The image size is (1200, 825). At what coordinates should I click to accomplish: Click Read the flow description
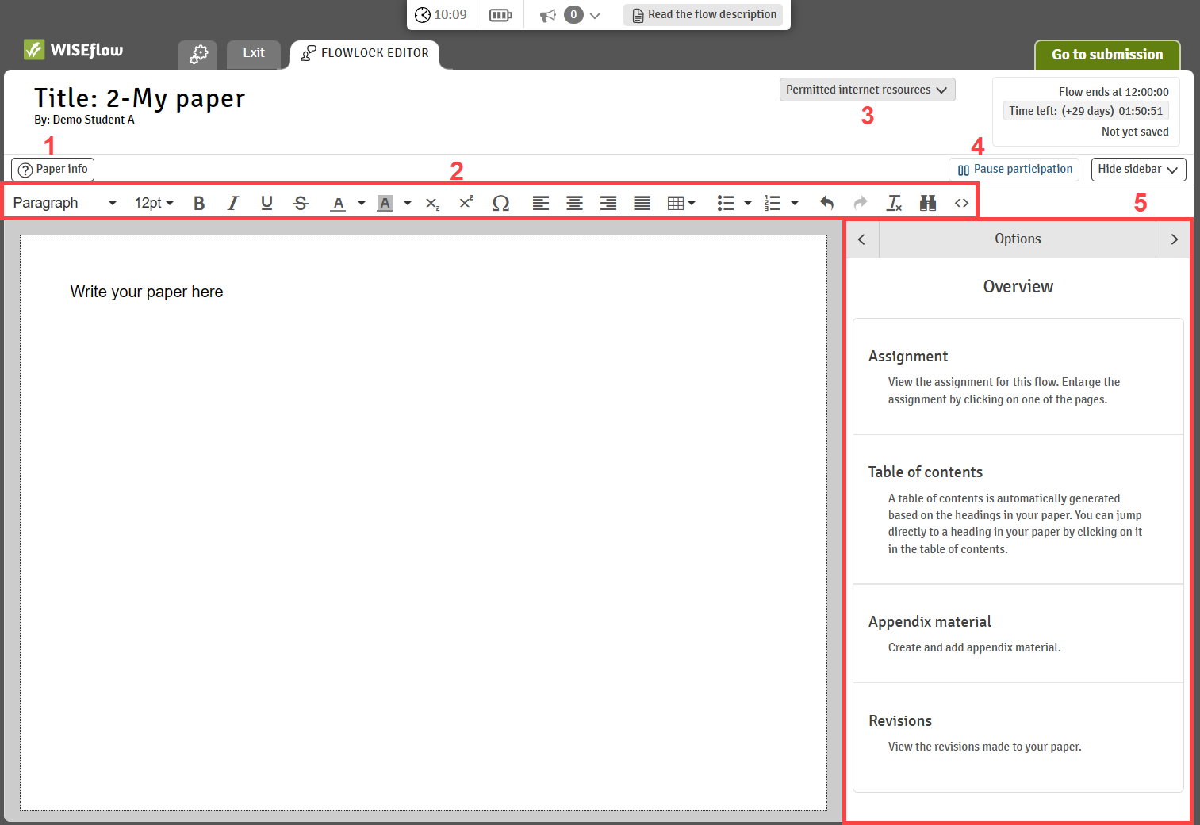click(x=704, y=14)
